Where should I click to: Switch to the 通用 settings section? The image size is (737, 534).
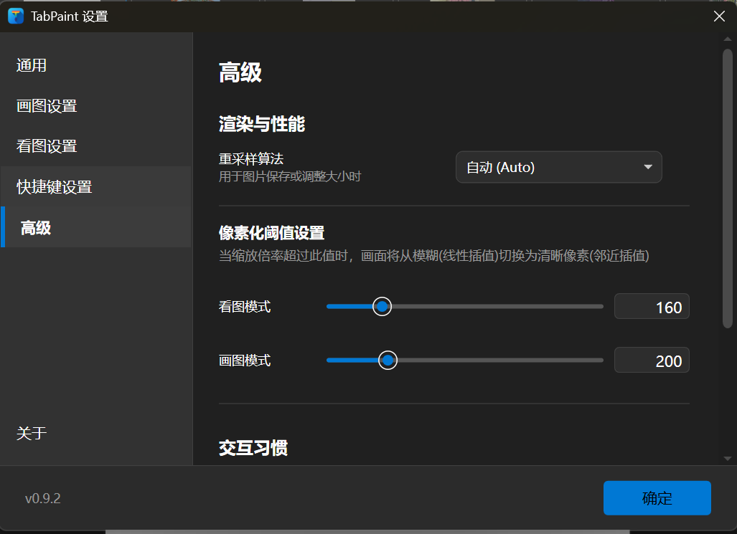point(32,65)
